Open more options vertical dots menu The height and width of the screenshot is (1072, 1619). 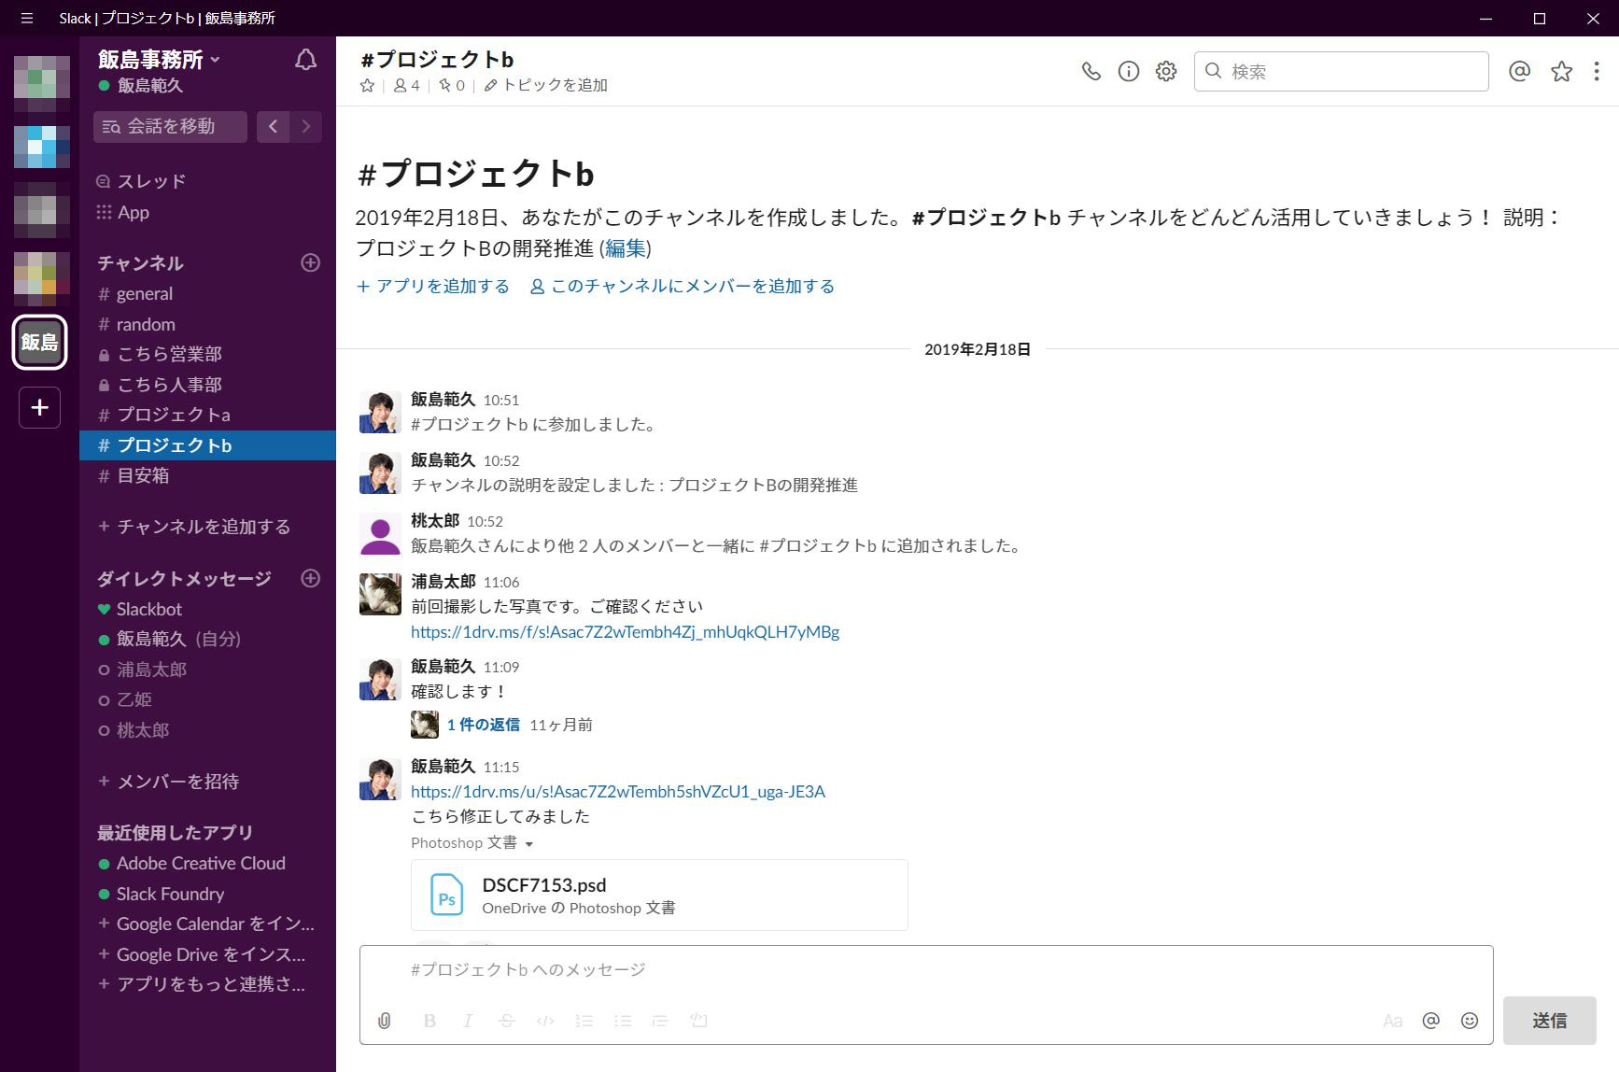coord(1597,71)
